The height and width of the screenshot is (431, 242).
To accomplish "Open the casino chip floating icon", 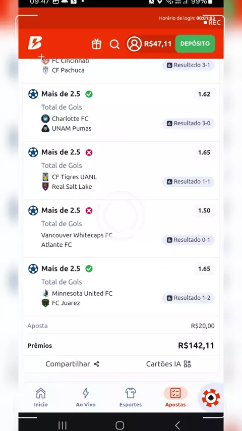I will coord(211,398).
